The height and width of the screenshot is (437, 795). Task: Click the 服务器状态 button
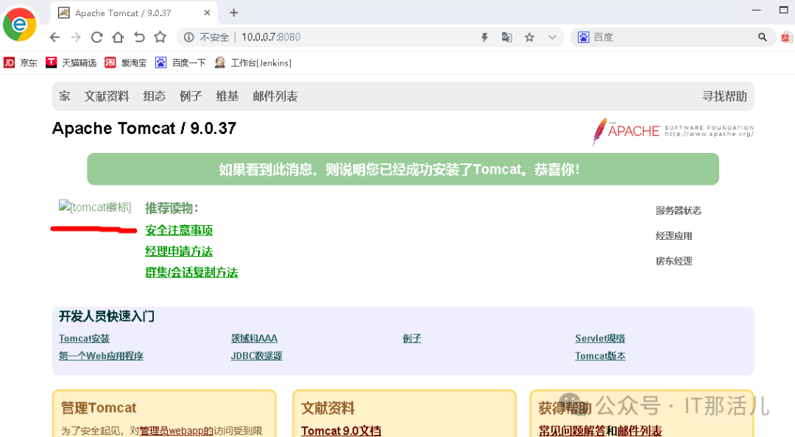pyautogui.click(x=679, y=210)
